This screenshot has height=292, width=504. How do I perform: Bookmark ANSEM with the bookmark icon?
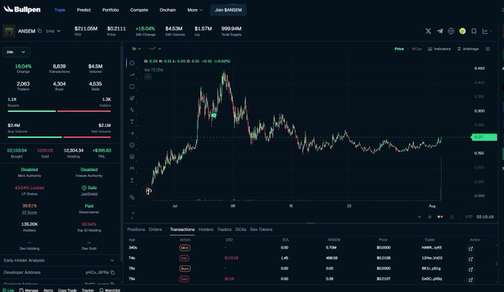point(474,31)
